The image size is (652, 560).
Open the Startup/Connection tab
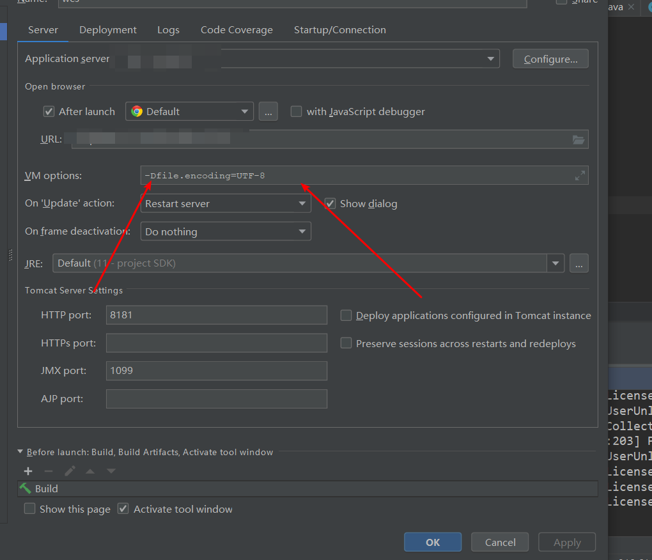coord(339,29)
